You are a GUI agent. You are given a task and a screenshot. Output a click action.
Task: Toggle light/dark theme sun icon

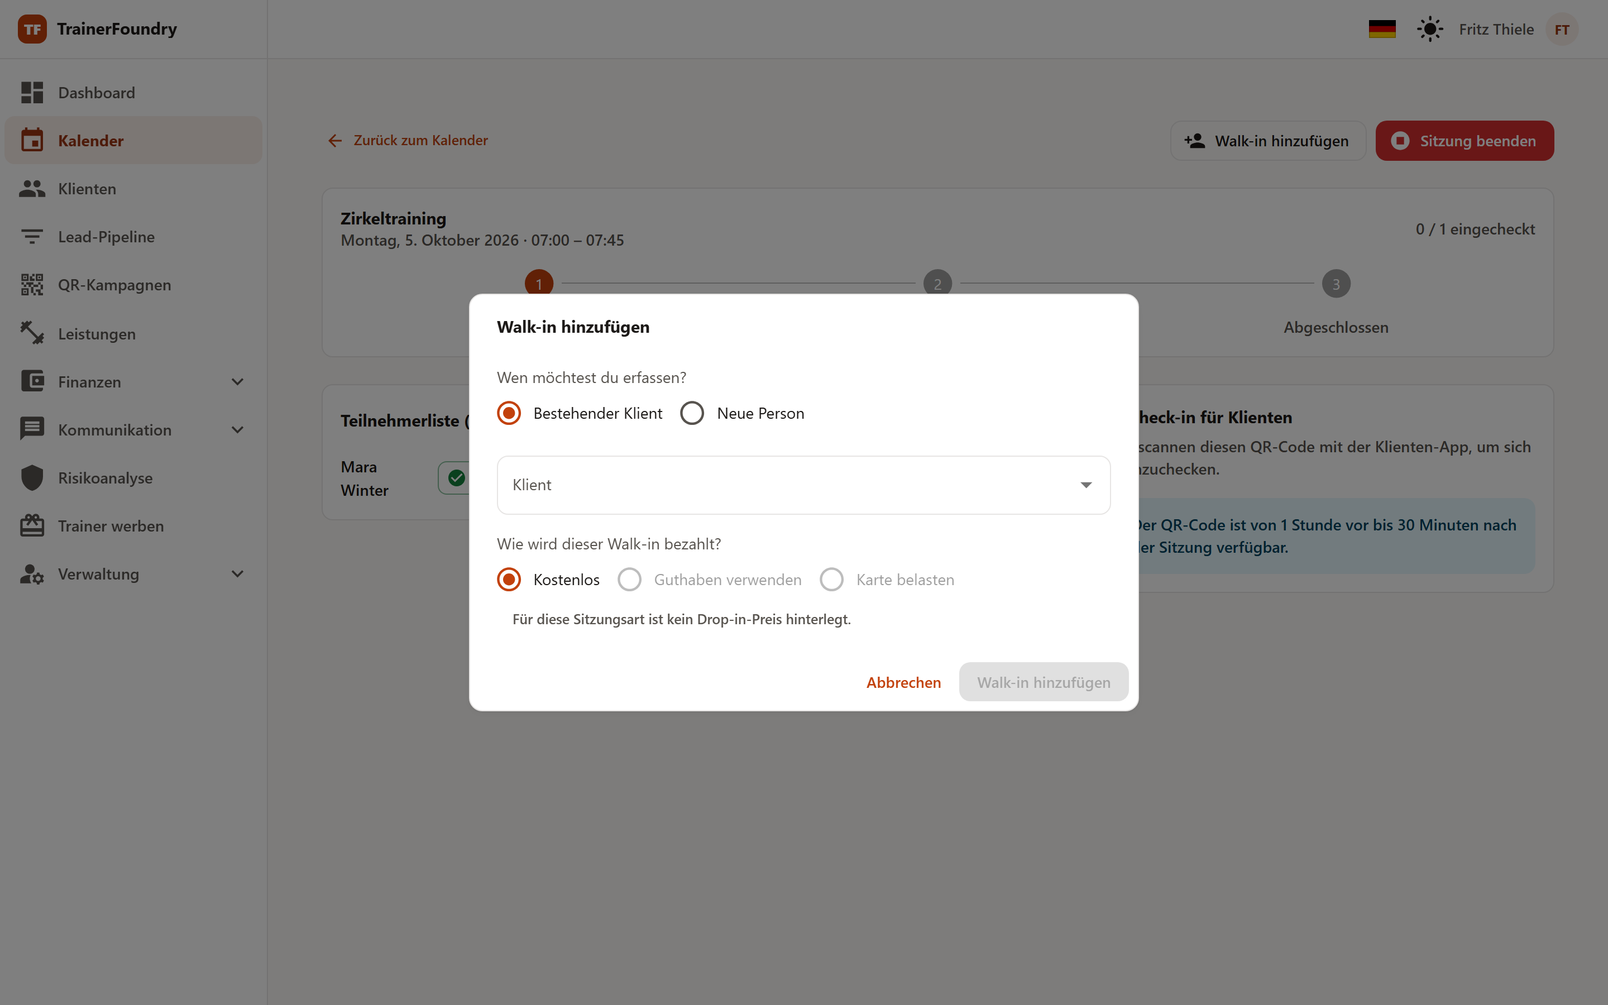click(1430, 29)
